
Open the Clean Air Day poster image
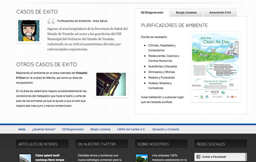pos(215,67)
